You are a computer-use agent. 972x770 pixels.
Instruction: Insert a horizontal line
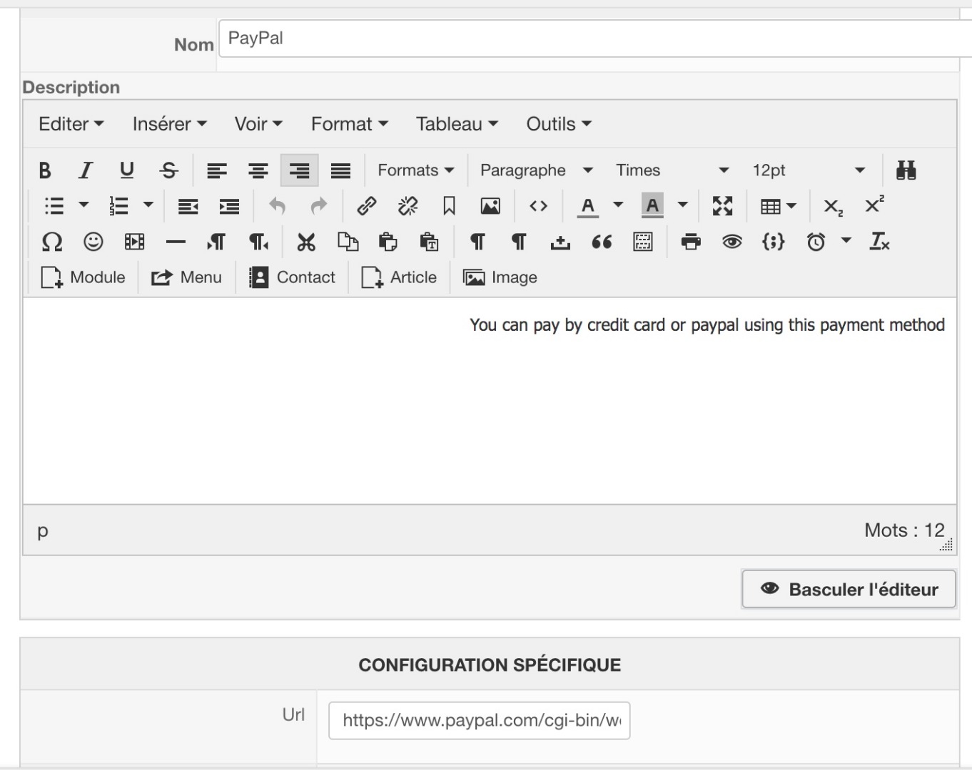tap(176, 242)
